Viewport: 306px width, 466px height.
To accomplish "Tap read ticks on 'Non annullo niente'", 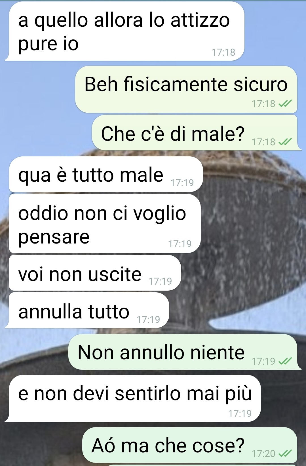I will (x=285, y=361).
